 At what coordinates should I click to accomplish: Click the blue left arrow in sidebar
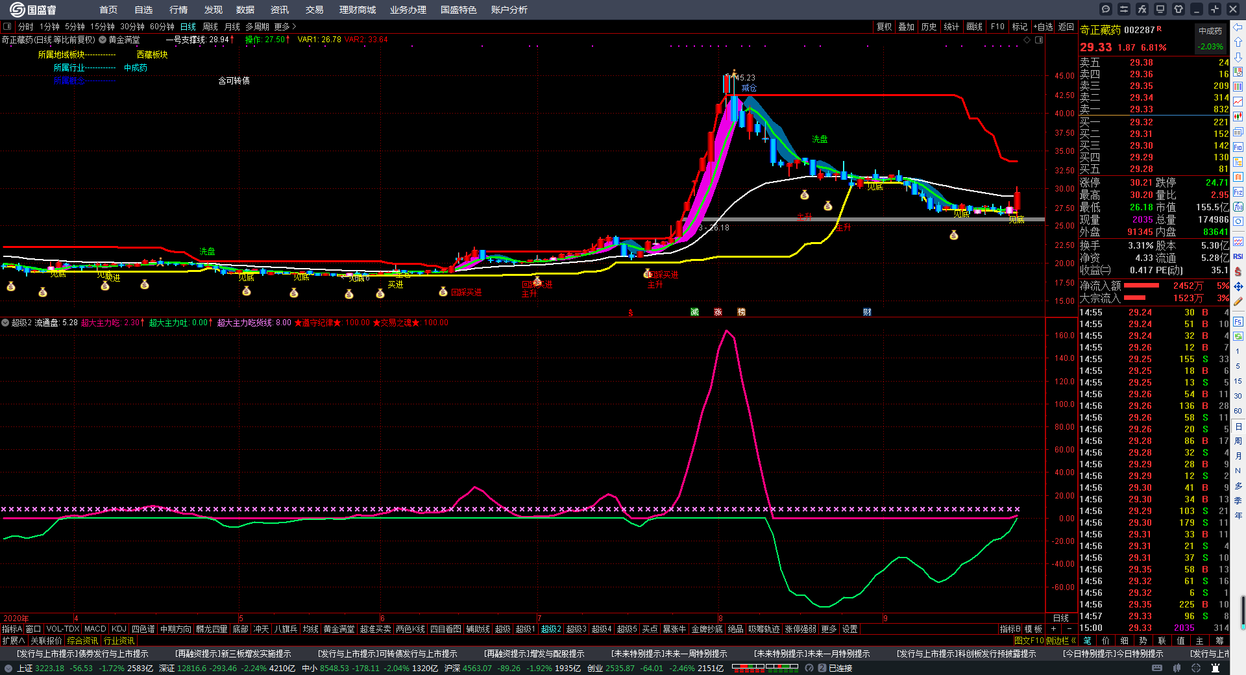(1238, 27)
